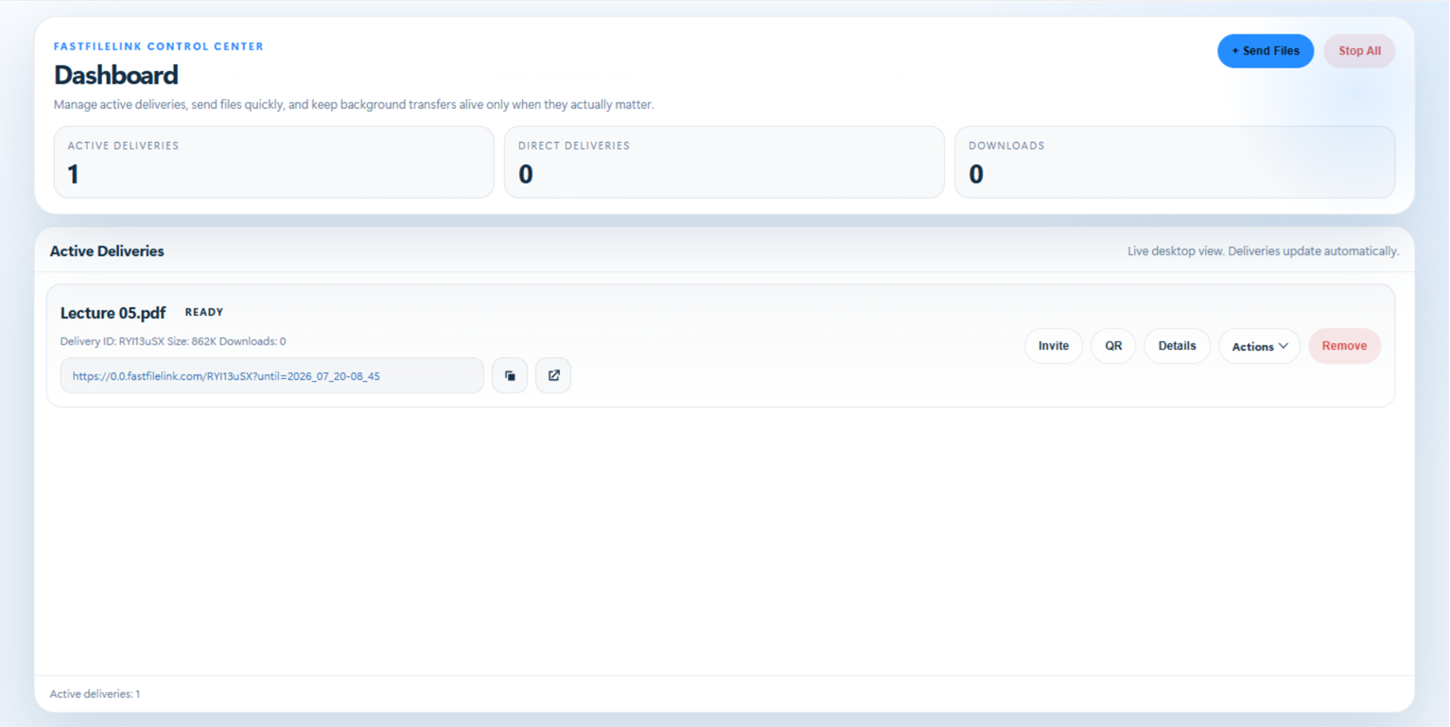This screenshot has width=1450, height=727.
Task: Expand the Actions dropdown menu
Action: tap(1259, 346)
